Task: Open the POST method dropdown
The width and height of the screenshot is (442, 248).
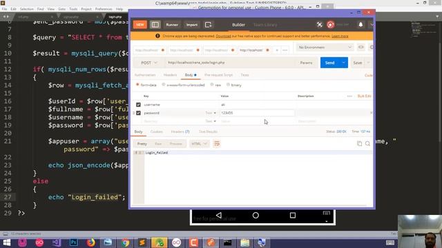Action: pos(149,63)
